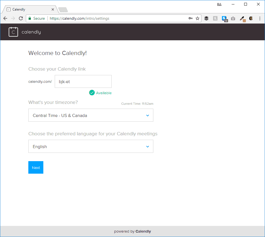
Task: Click the green Secure padlock icon
Action: (30, 18)
